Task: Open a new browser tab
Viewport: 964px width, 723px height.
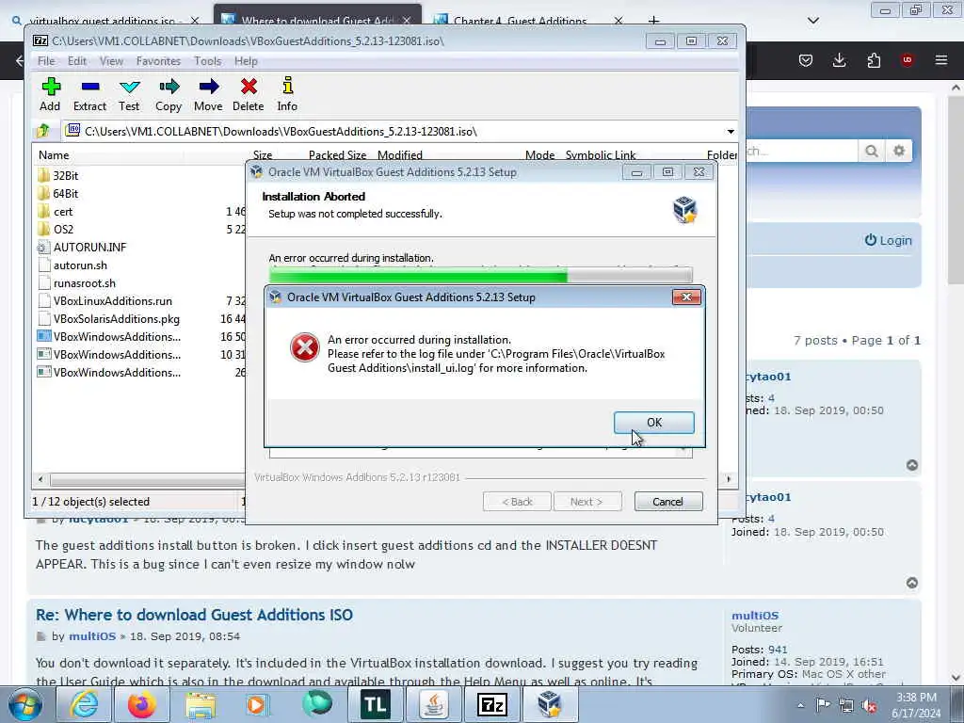Action: coord(653,21)
